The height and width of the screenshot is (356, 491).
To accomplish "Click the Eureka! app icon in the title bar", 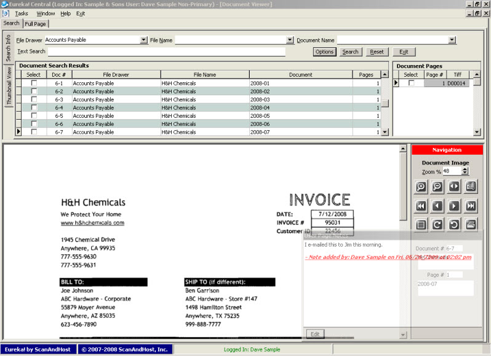I will click(4, 4).
